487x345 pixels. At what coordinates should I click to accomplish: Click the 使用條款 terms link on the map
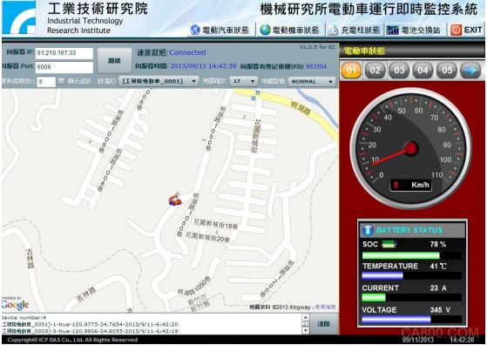click(x=326, y=308)
